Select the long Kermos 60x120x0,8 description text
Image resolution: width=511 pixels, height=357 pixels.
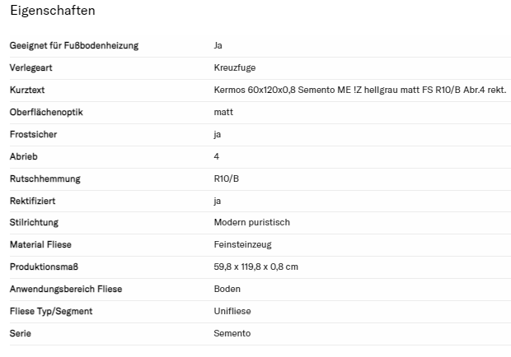tap(359, 90)
